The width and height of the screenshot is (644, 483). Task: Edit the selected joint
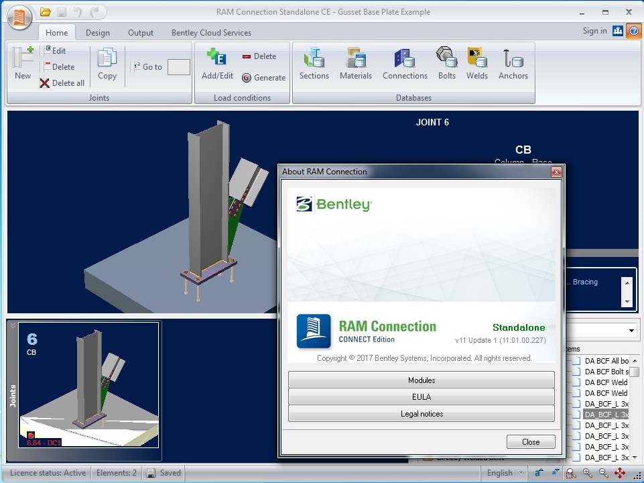pyautogui.click(x=54, y=50)
